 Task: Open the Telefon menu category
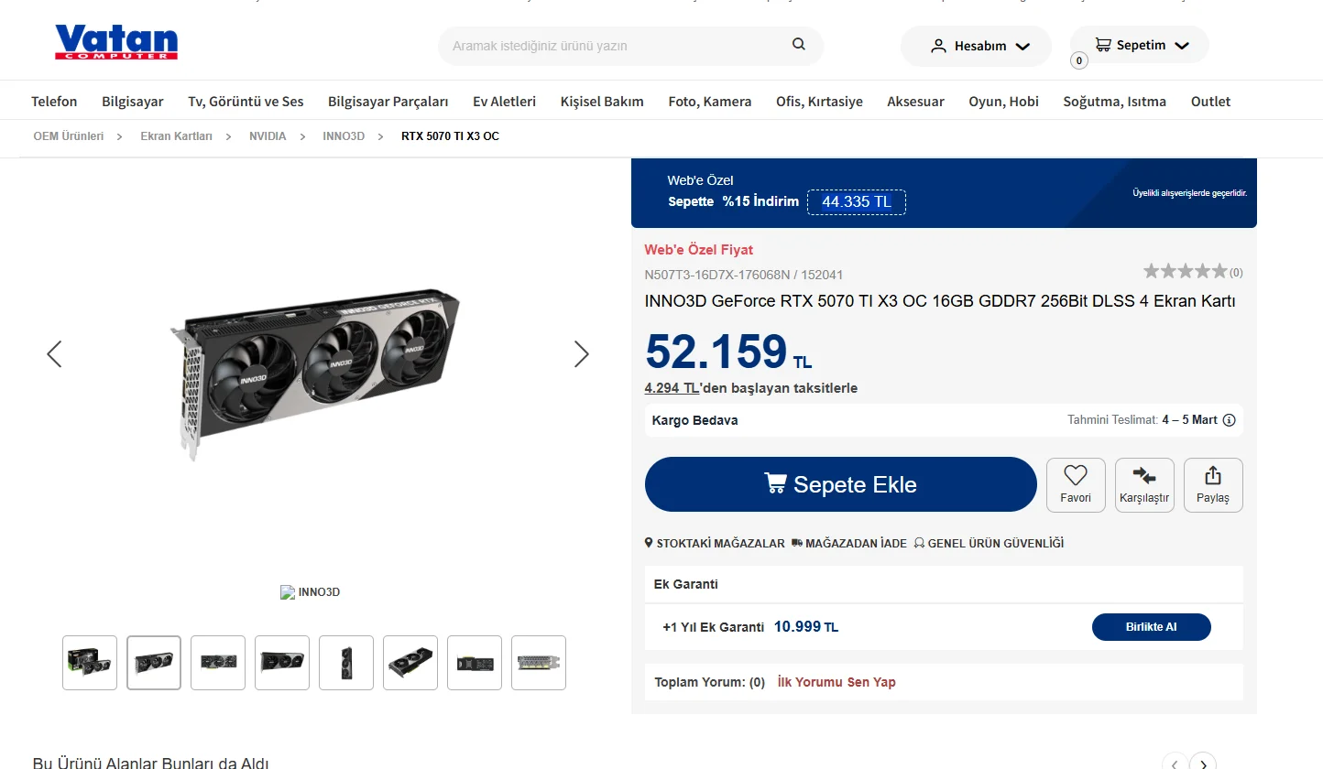click(54, 102)
